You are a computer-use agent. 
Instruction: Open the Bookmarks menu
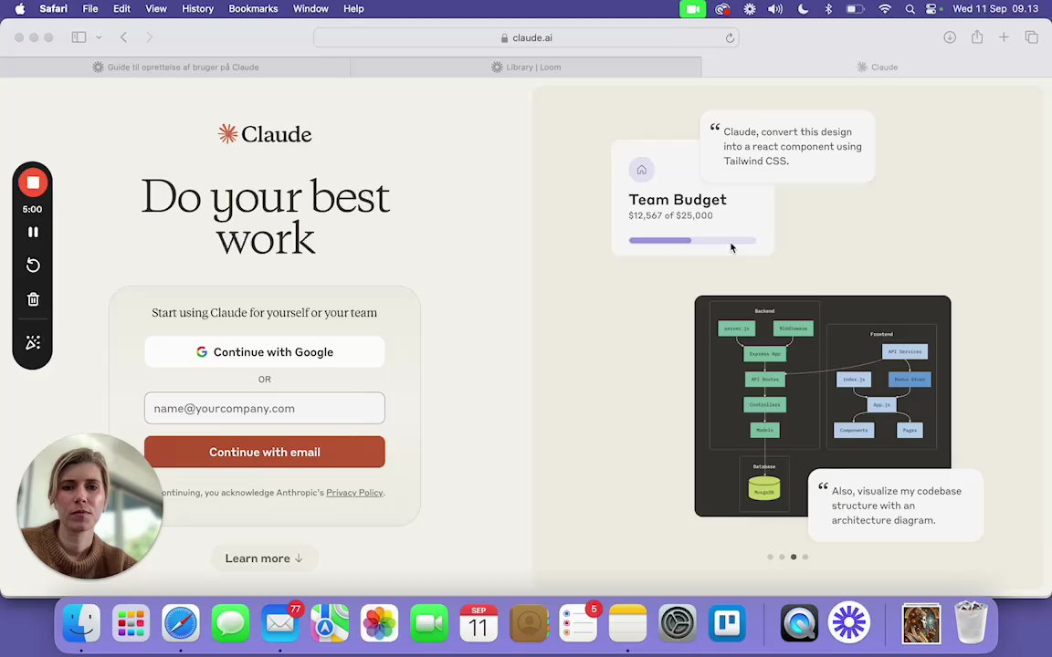(x=253, y=9)
